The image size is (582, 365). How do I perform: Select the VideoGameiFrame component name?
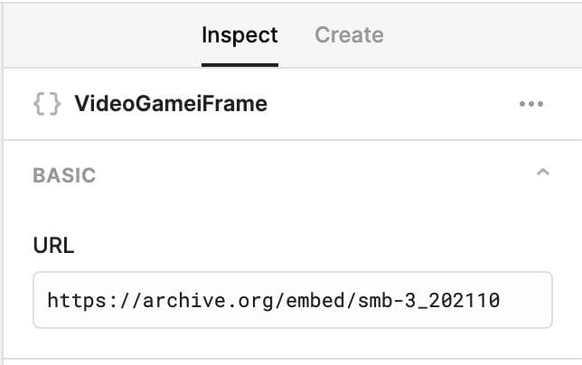pos(171,104)
